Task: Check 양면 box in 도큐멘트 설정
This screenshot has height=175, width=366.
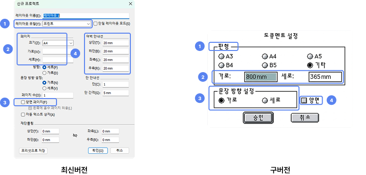Action: pyautogui.click(x=304, y=100)
